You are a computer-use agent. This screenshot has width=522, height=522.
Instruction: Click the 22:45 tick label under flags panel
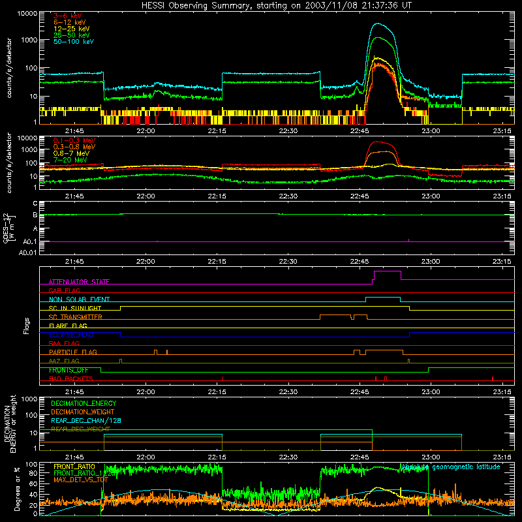pos(360,392)
